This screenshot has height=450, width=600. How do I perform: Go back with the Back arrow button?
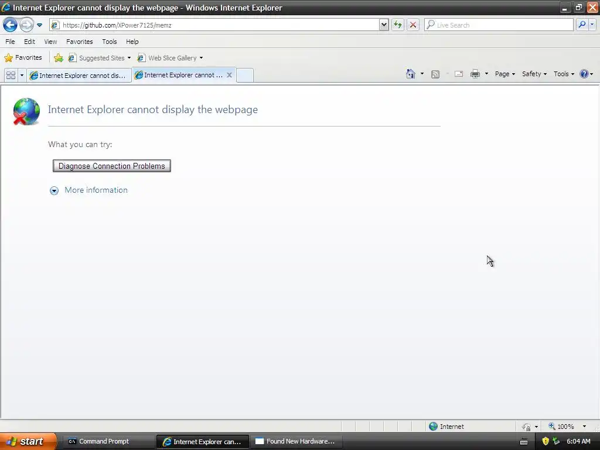pos(10,25)
